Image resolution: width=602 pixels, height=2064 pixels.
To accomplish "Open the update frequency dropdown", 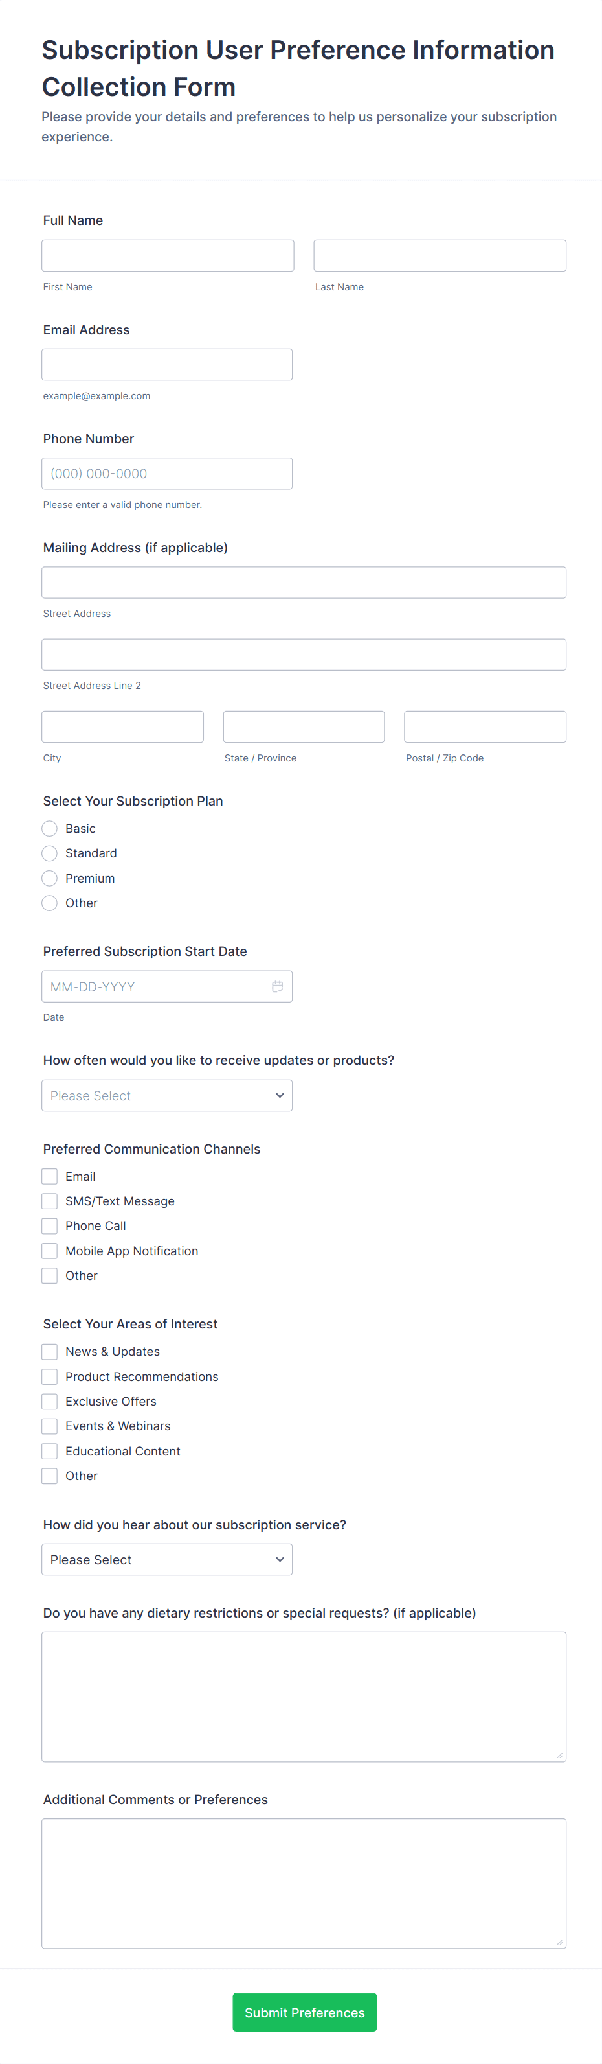I will pyautogui.click(x=166, y=1095).
